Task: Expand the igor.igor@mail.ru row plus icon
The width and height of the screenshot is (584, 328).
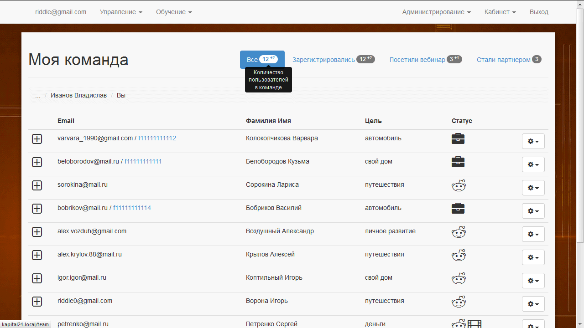Action: (37, 278)
